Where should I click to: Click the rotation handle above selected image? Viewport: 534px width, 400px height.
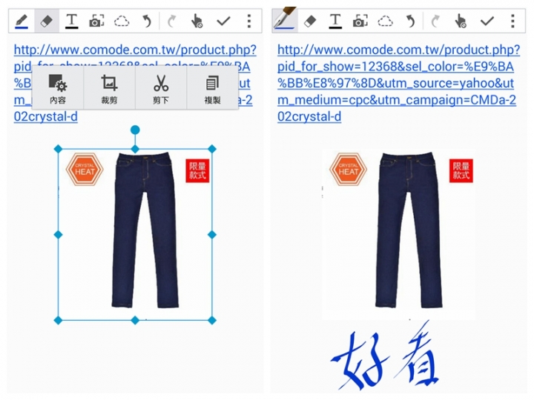[x=135, y=130]
